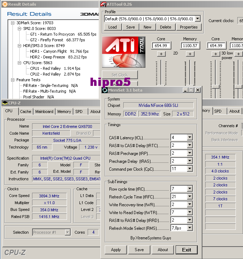
Task: Click the Core Speed value 3894.3 MHz
Action: (x=49, y=196)
